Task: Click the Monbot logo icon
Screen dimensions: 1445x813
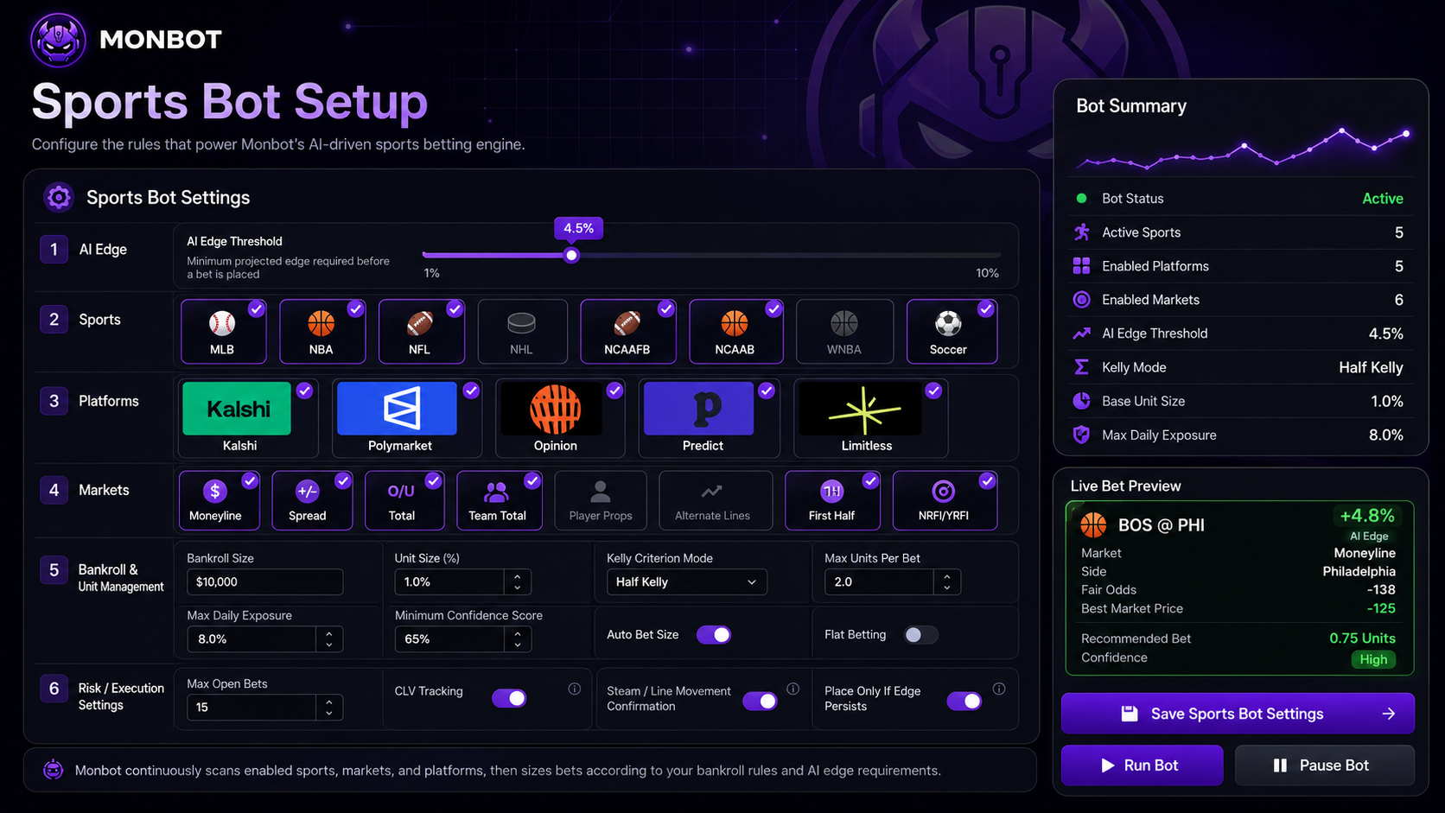Action: 58,40
